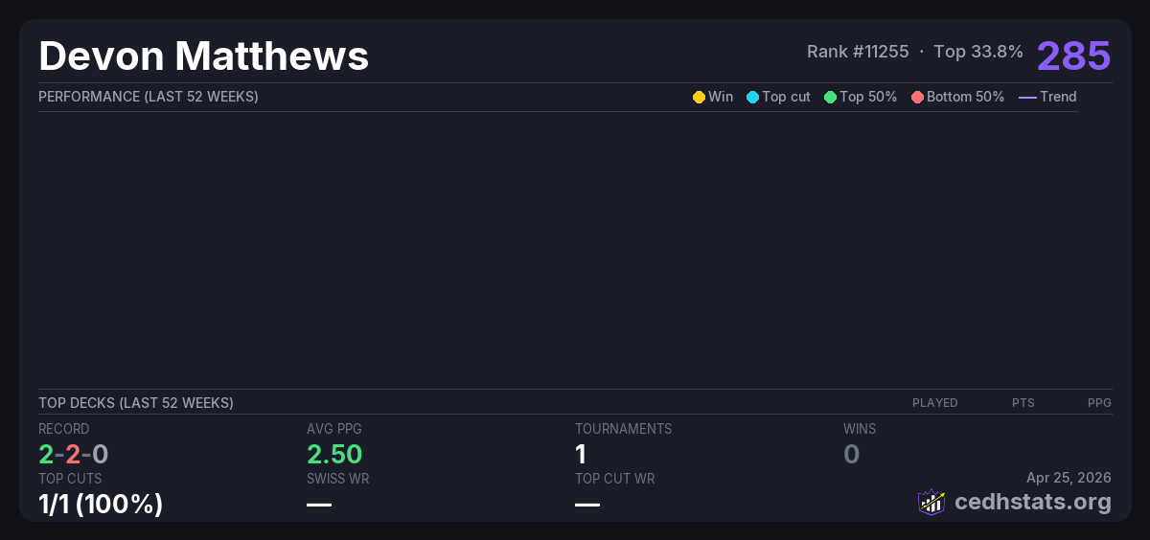This screenshot has height=540, width=1150.
Task: Sort by the PTS column header
Action: tap(1023, 403)
